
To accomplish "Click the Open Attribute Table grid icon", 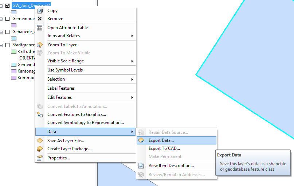I will [40, 28].
